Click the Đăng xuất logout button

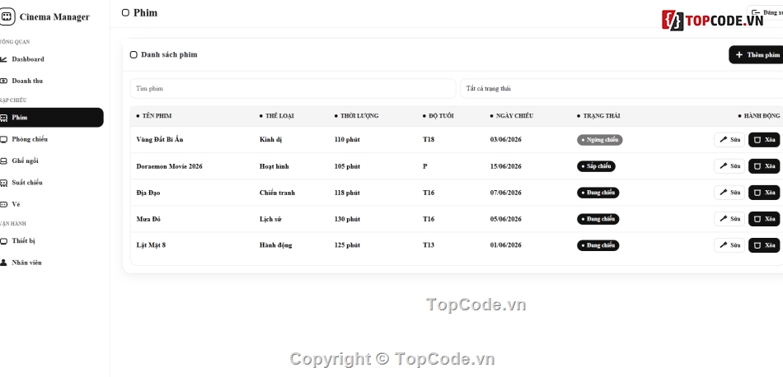[x=765, y=12]
